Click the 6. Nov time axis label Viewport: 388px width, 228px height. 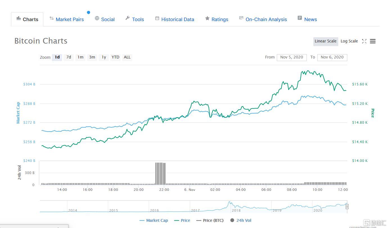click(190, 190)
